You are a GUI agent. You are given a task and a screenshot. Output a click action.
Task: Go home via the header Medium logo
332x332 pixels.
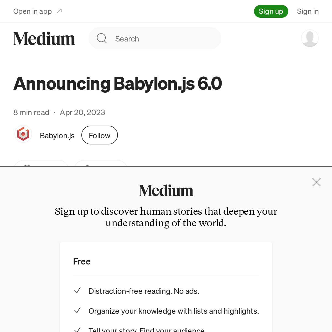(44, 38)
